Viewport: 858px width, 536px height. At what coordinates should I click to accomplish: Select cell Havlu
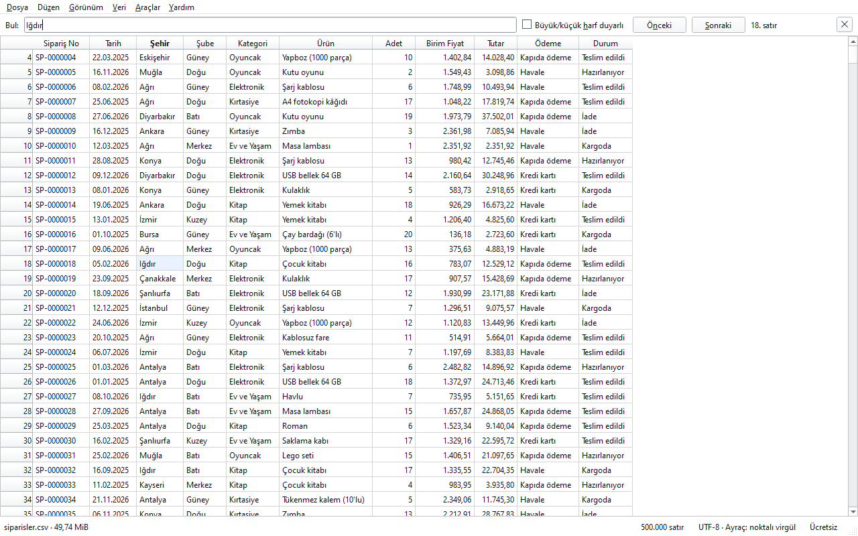click(x=326, y=397)
